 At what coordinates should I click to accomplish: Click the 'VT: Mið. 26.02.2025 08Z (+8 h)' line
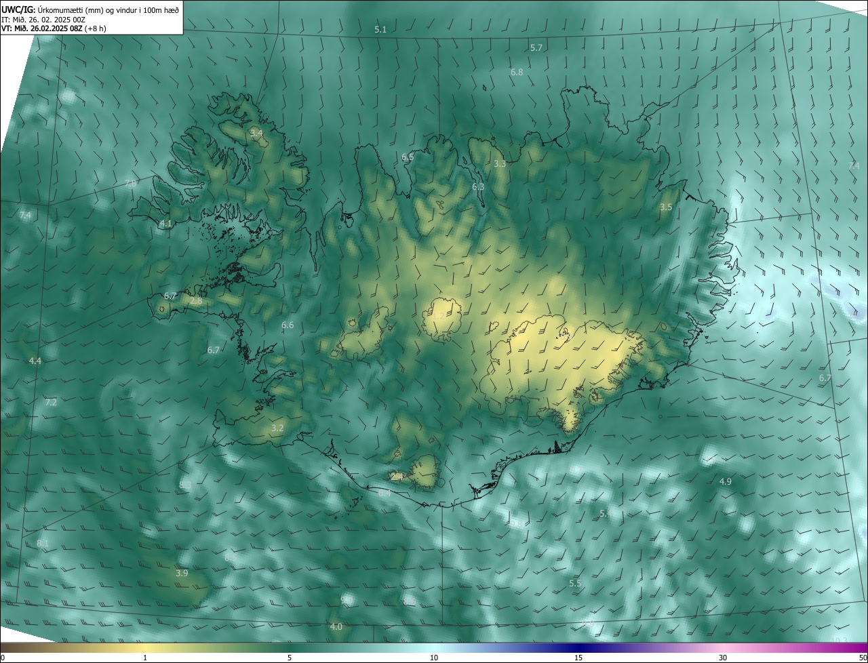54,28
